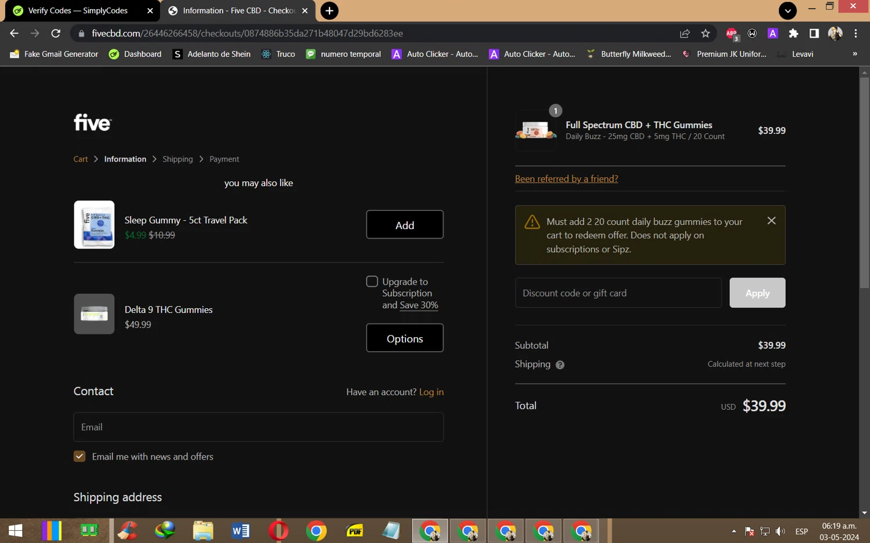The image size is (870, 543).
Task: Close the Five CBD Checkout tab
Action: [x=305, y=10]
